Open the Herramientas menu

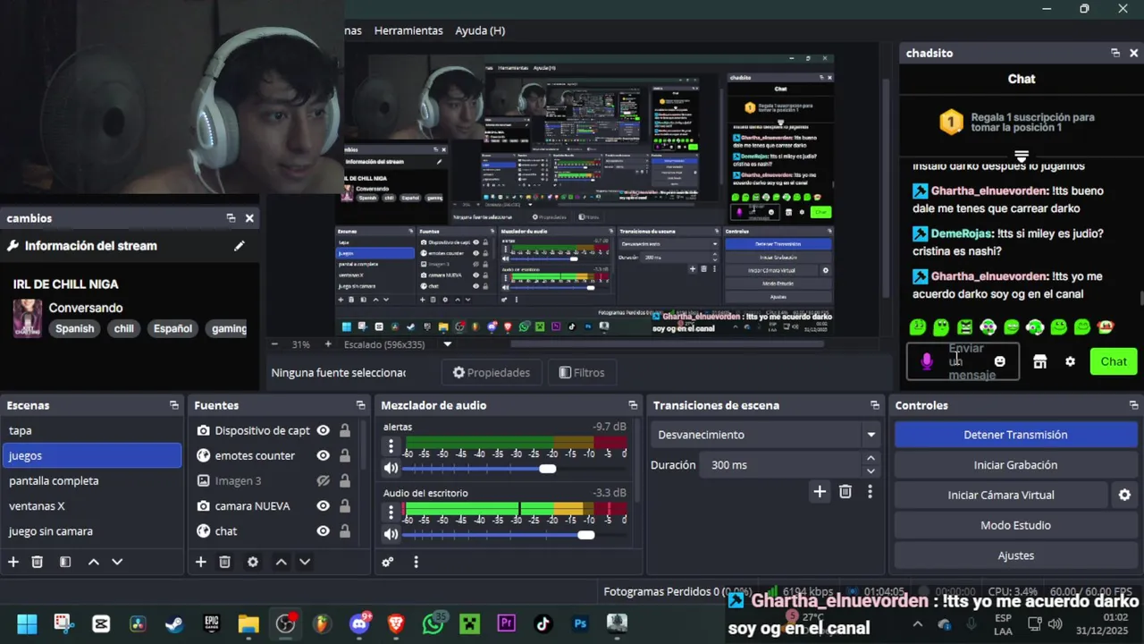pyautogui.click(x=408, y=30)
